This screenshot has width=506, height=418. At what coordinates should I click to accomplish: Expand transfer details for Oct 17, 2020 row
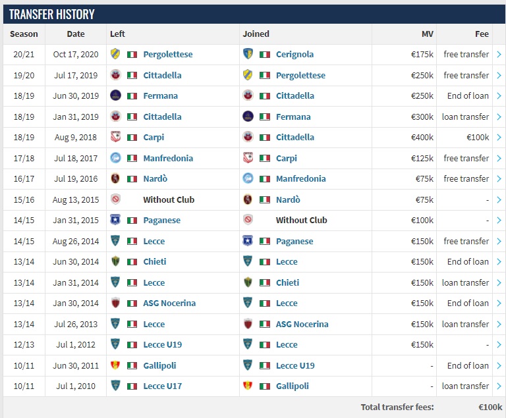coord(499,54)
